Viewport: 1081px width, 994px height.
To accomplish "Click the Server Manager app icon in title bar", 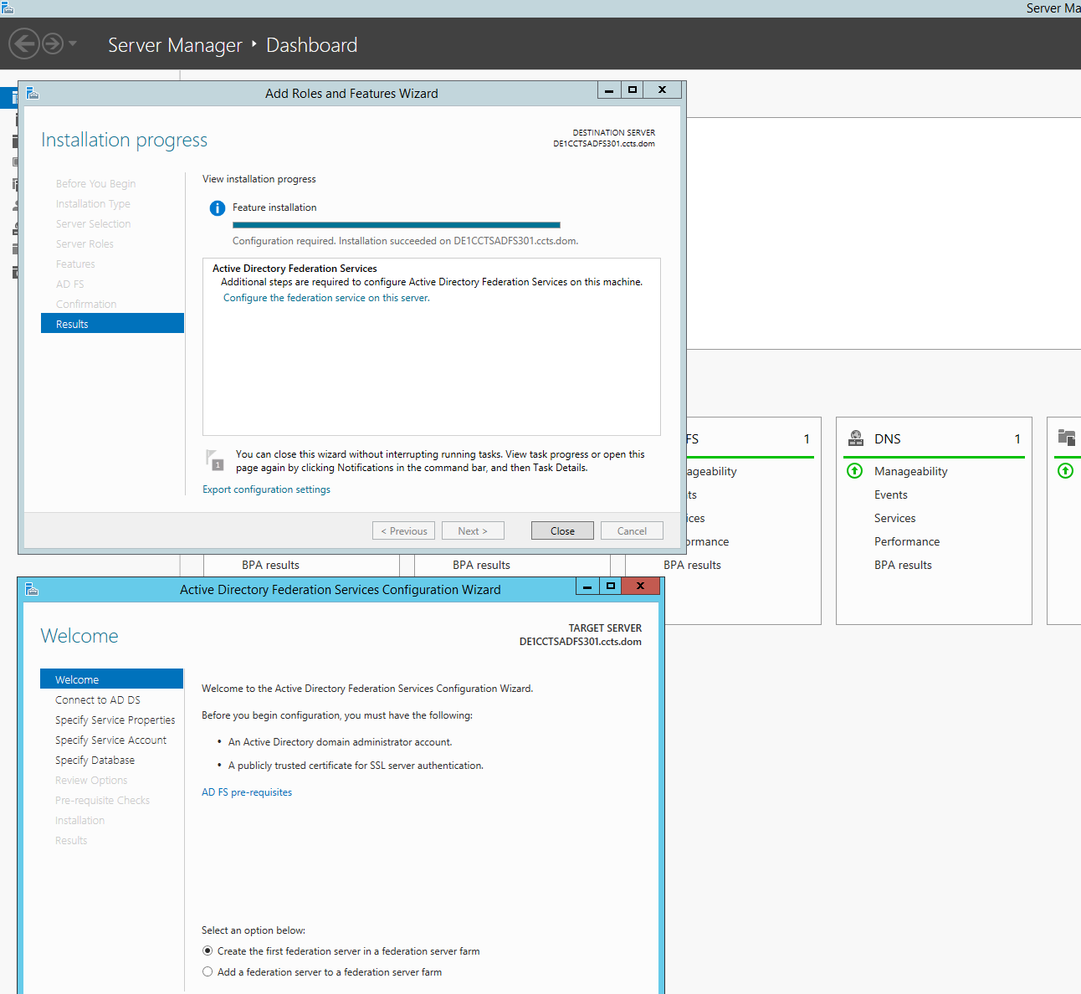I will 7,8.
